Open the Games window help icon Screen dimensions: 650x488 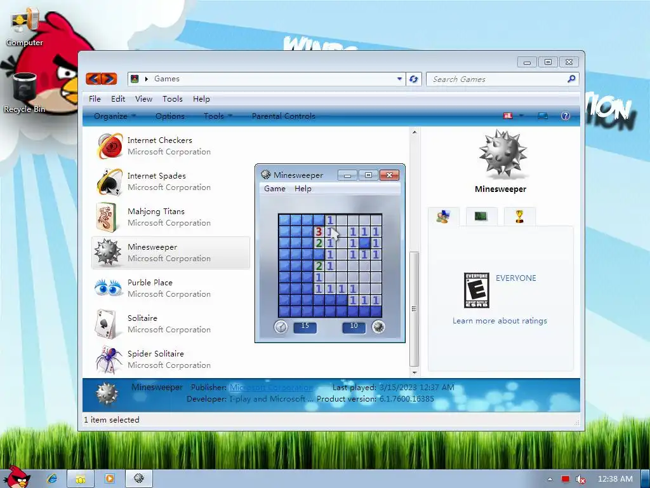click(566, 116)
